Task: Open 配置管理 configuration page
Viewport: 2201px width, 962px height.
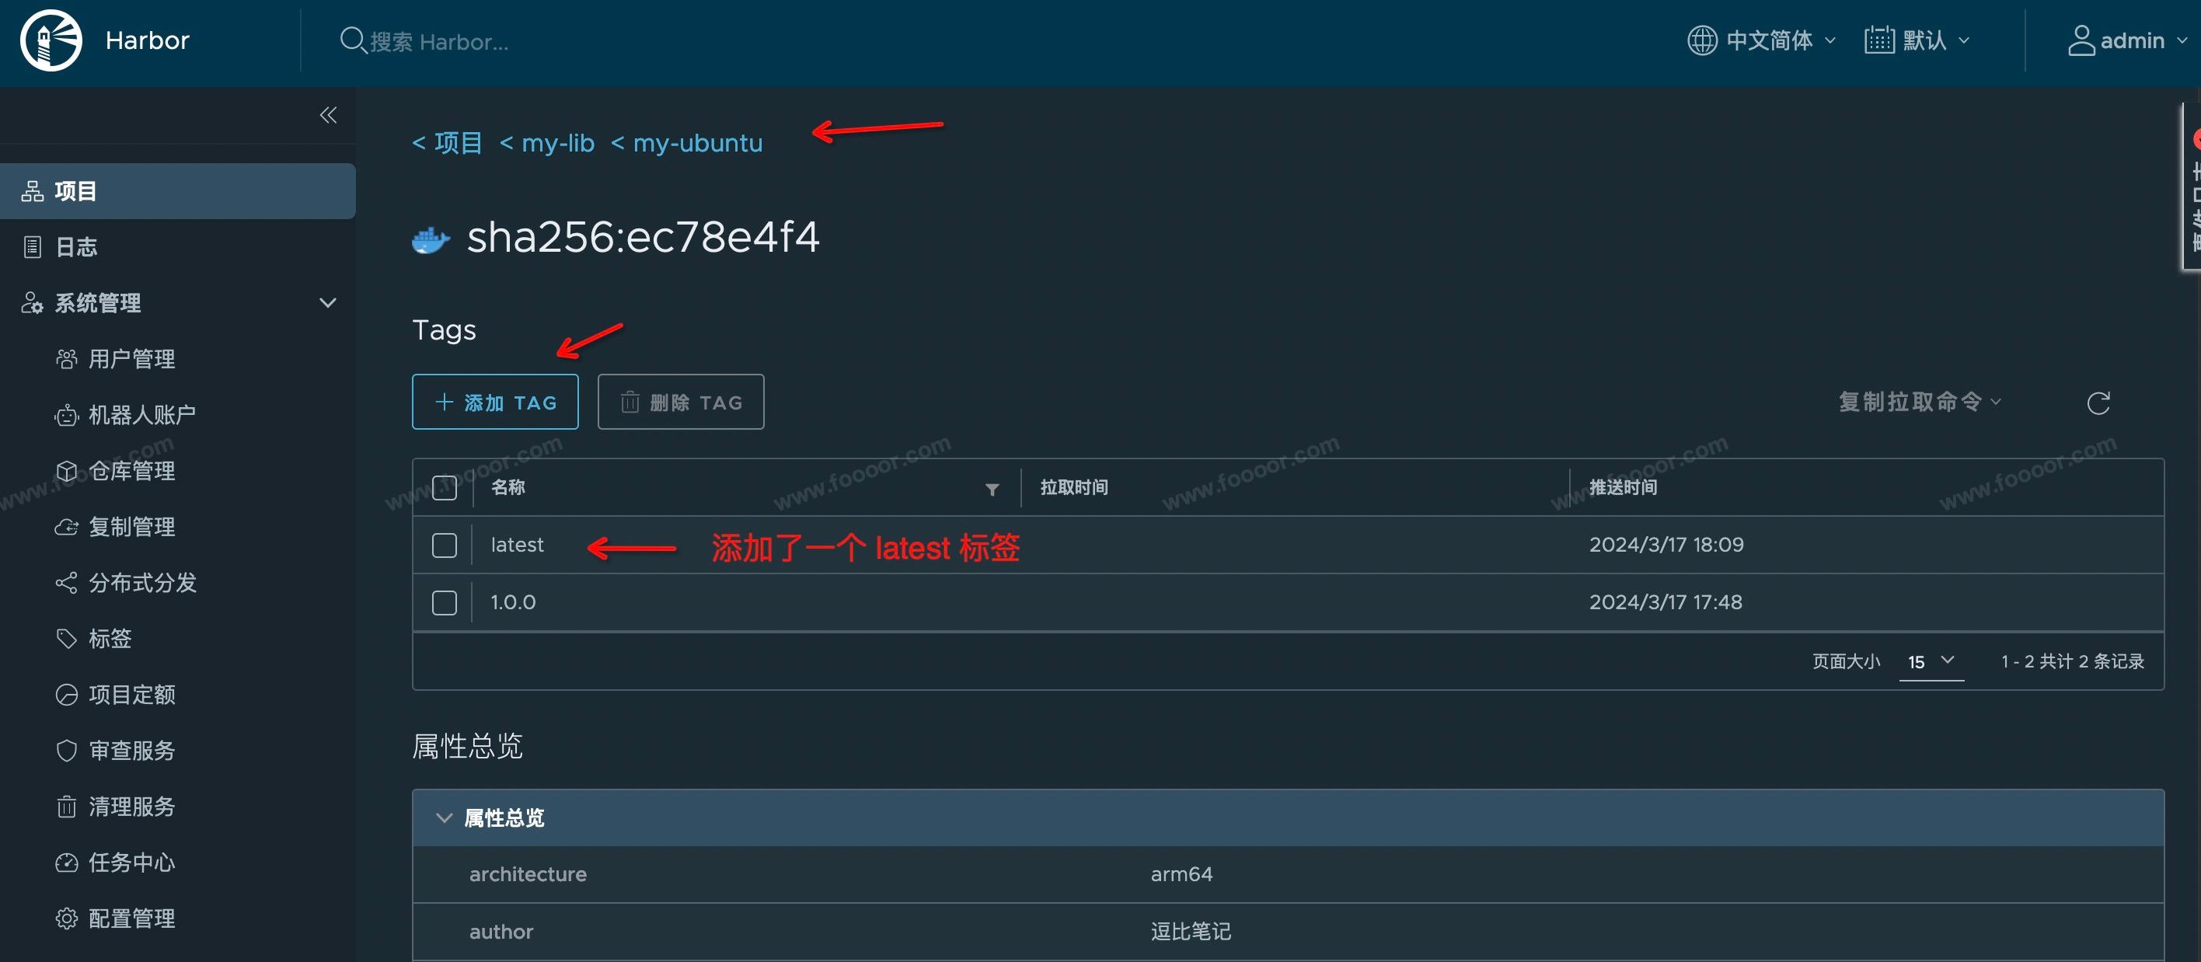Action: coord(131,918)
